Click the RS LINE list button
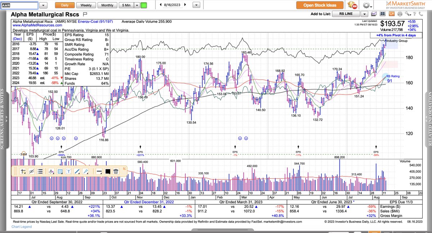 click(x=346, y=14)
